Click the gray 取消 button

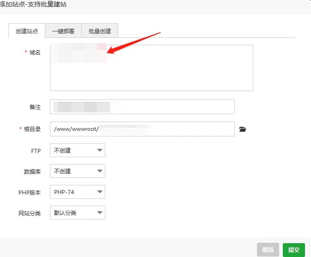[x=268, y=250]
